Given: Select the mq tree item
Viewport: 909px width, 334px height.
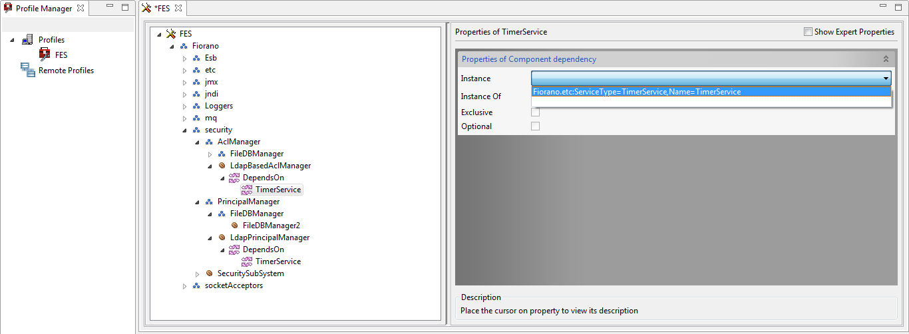Looking at the screenshot, I should 211,118.
